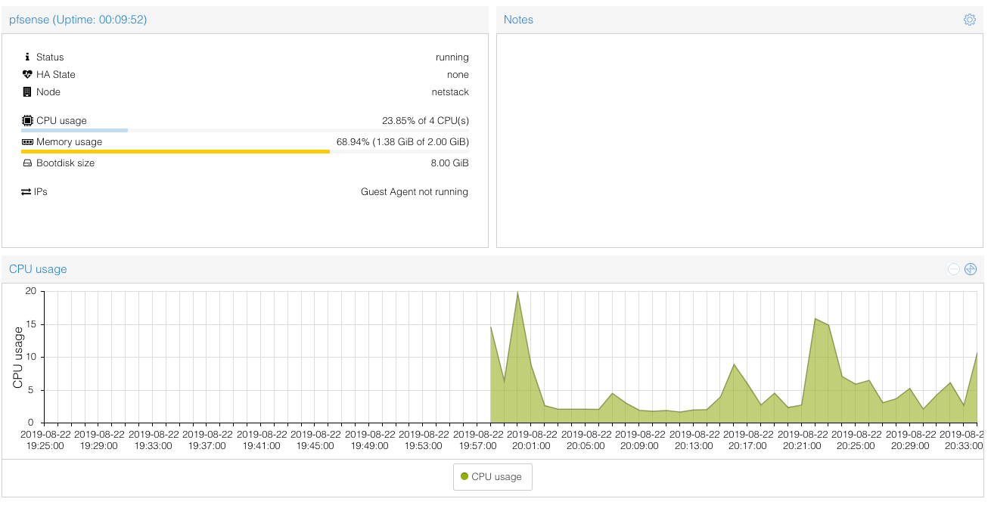Click the info icon beside Status
Image resolution: width=991 pixels, height=505 pixels.
click(x=28, y=57)
